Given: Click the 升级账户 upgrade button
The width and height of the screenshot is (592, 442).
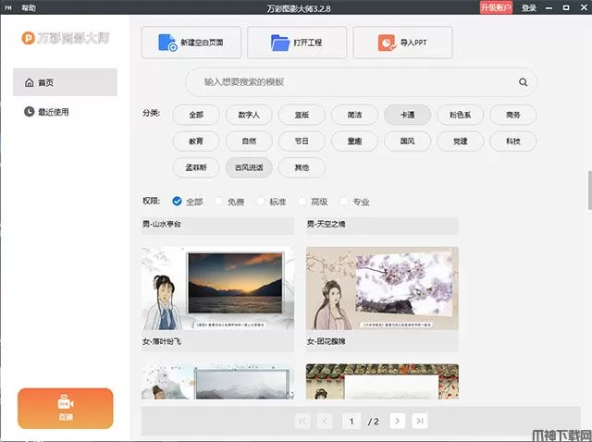Looking at the screenshot, I should (496, 7).
